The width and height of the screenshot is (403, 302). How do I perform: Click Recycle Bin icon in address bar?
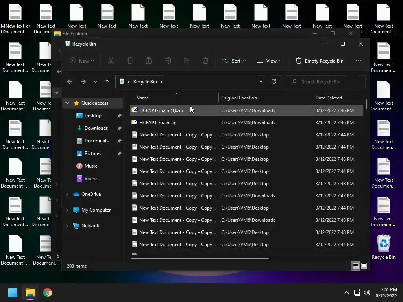122,82
